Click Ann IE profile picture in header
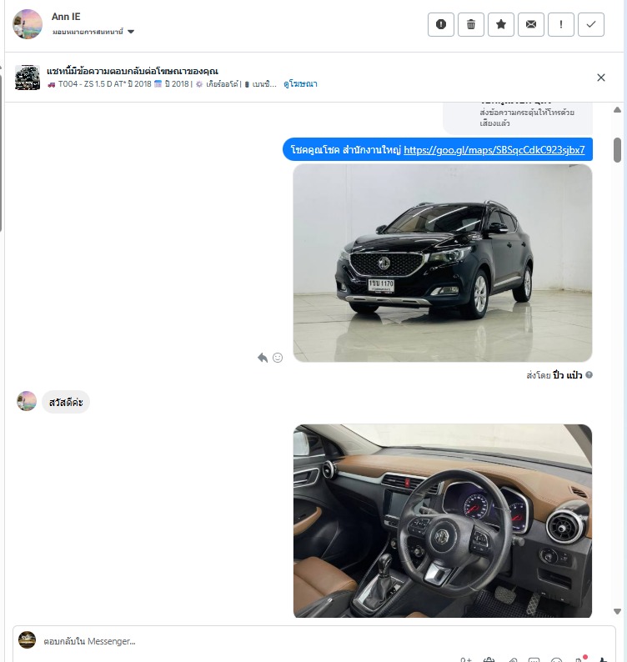Viewport: 627px width, 662px height. [28, 24]
